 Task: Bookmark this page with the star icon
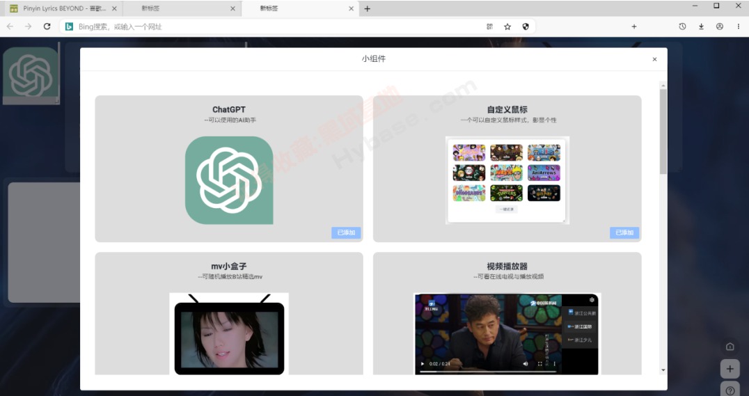pyautogui.click(x=507, y=26)
